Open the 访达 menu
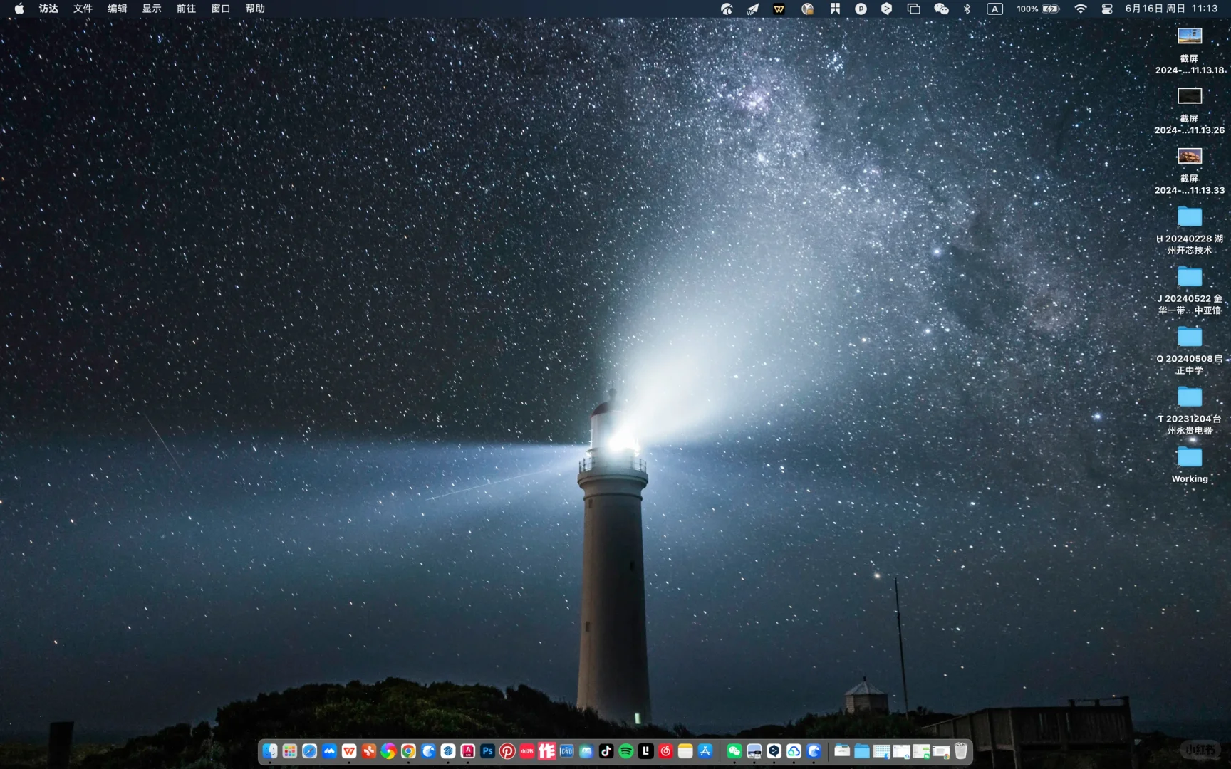1231x769 pixels. point(48,9)
